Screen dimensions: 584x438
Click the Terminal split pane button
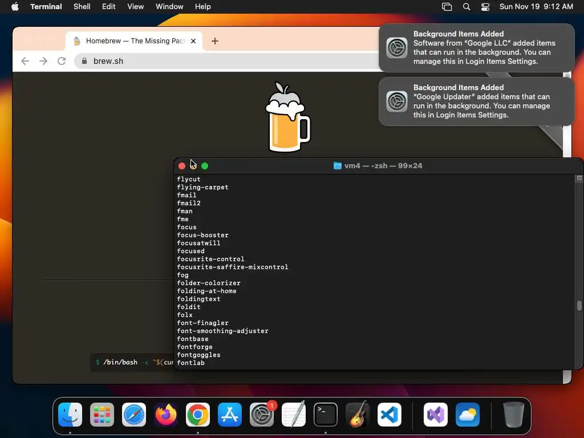click(x=579, y=178)
